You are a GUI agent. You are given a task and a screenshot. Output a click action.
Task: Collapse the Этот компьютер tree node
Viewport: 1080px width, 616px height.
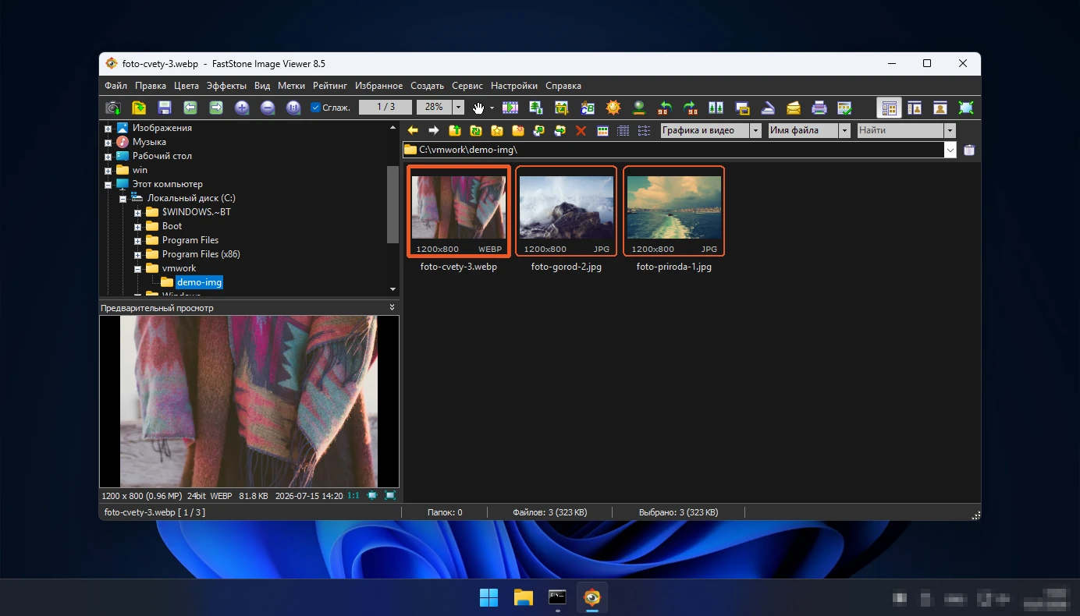click(x=108, y=185)
